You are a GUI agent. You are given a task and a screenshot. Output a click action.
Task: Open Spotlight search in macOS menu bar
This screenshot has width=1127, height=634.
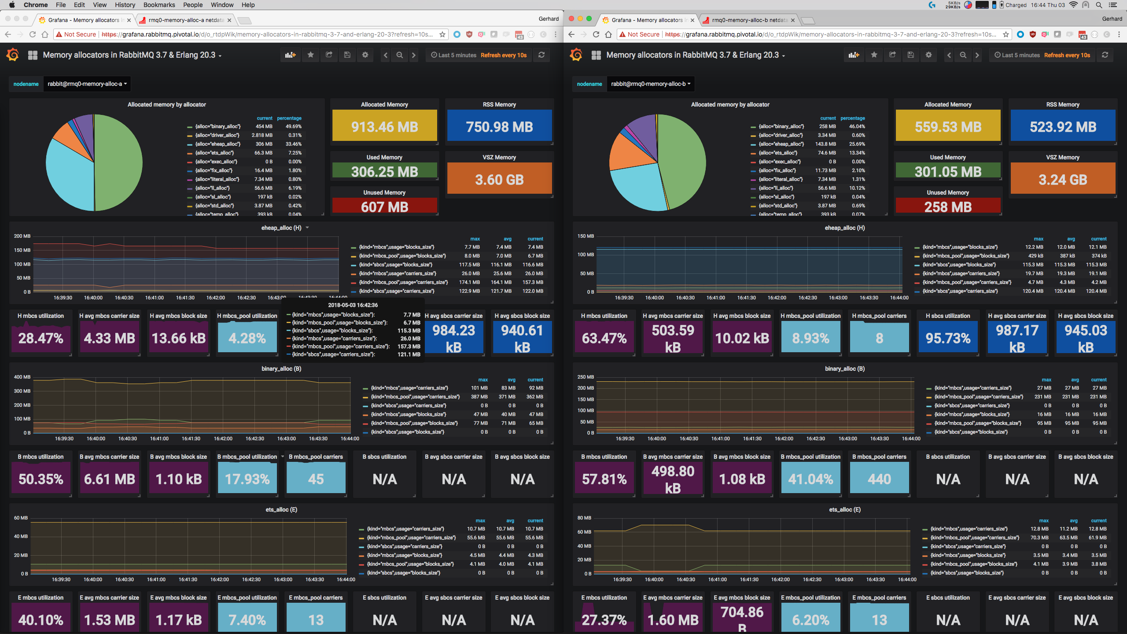(x=1099, y=5)
